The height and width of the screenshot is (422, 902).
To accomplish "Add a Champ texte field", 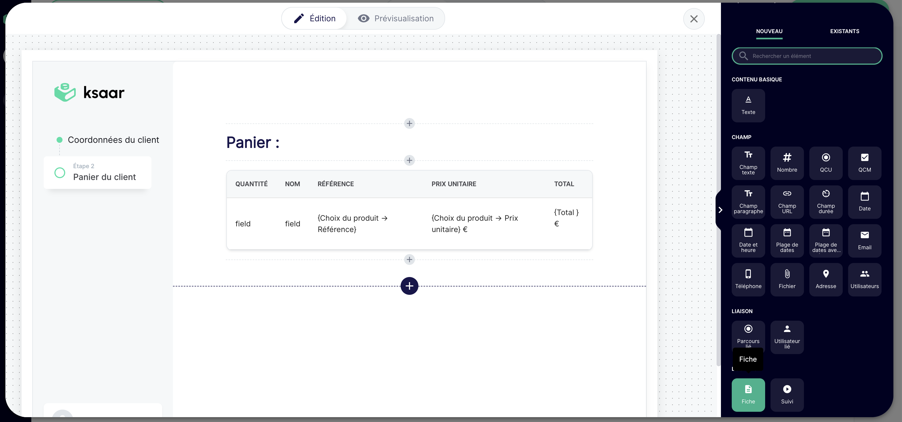I will (x=748, y=163).
